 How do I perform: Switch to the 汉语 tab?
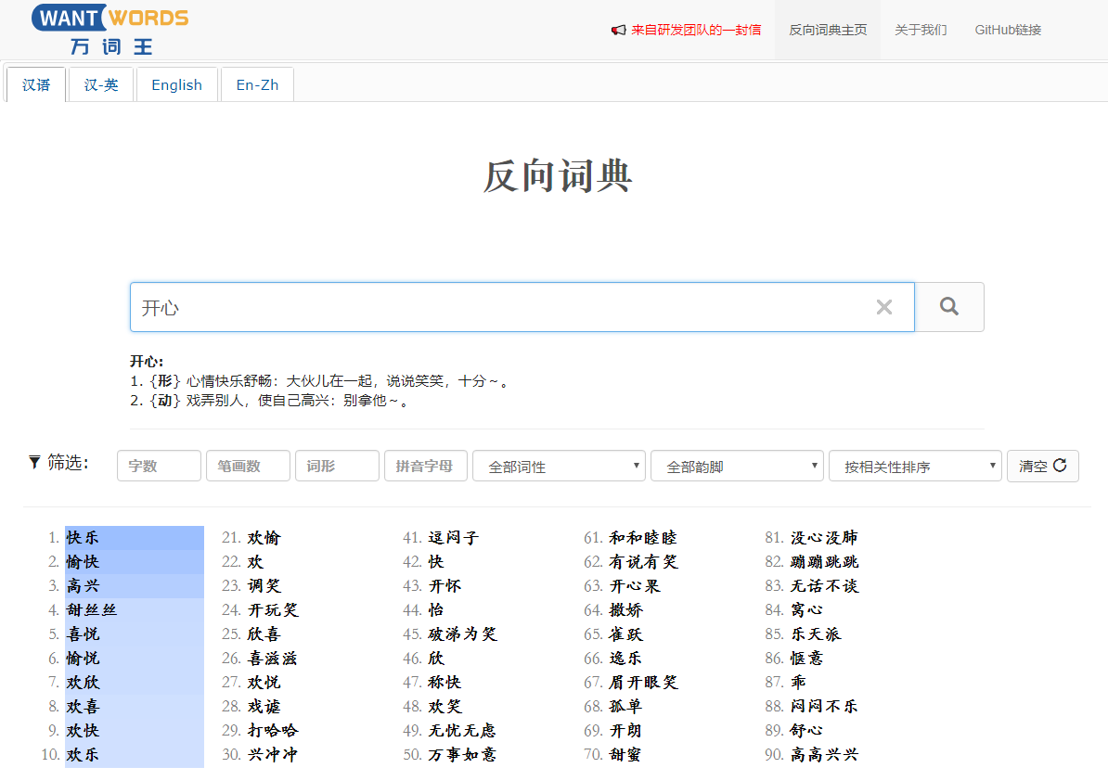click(x=36, y=84)
